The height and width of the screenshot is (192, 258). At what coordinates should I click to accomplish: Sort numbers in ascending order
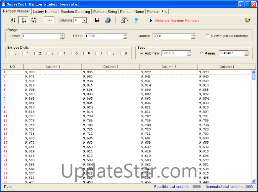pyautogui.click(x=13, y=20)
